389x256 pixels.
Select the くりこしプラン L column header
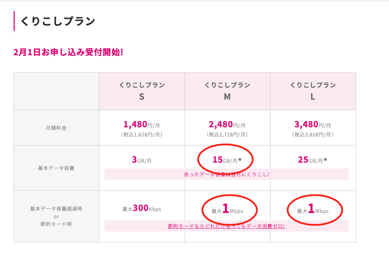pyautogui.click(x=313, y=91)
